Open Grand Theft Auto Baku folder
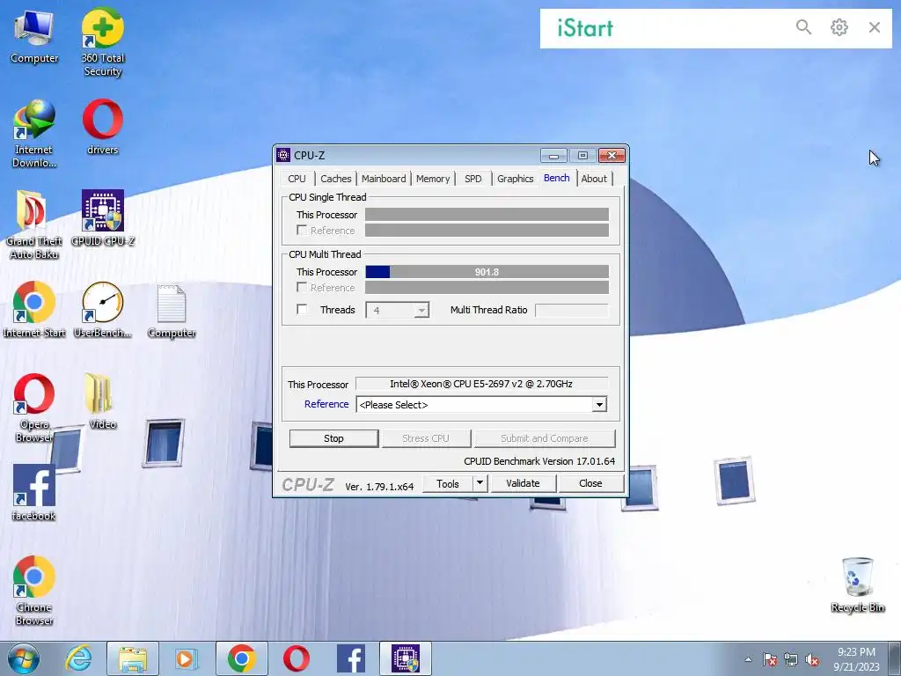This screenshot has width=901, height=676. pos(34,224)
